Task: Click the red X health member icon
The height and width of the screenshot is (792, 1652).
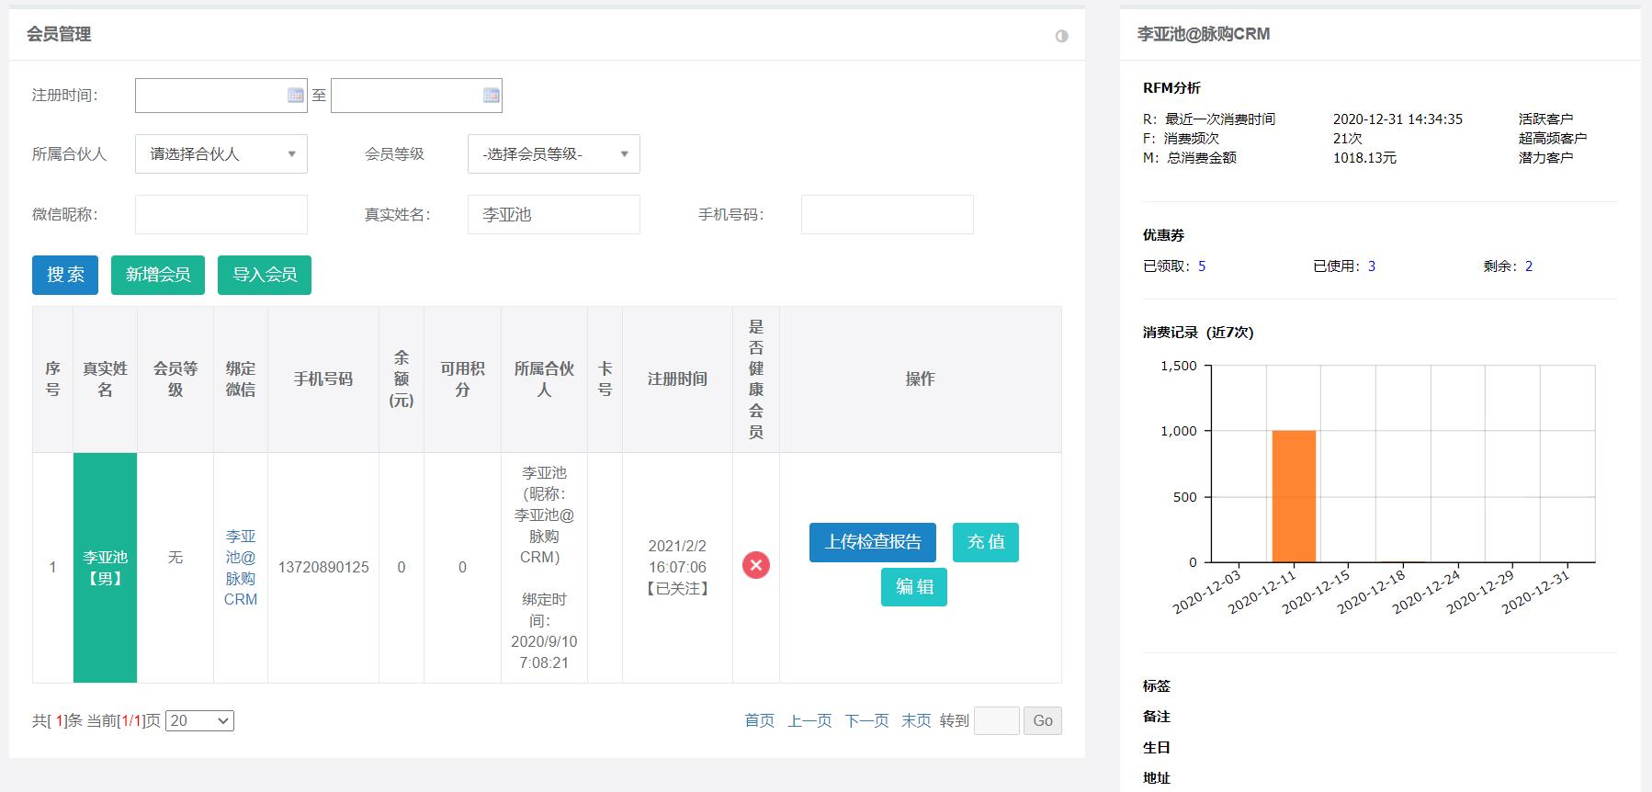Action: [755, 565]
